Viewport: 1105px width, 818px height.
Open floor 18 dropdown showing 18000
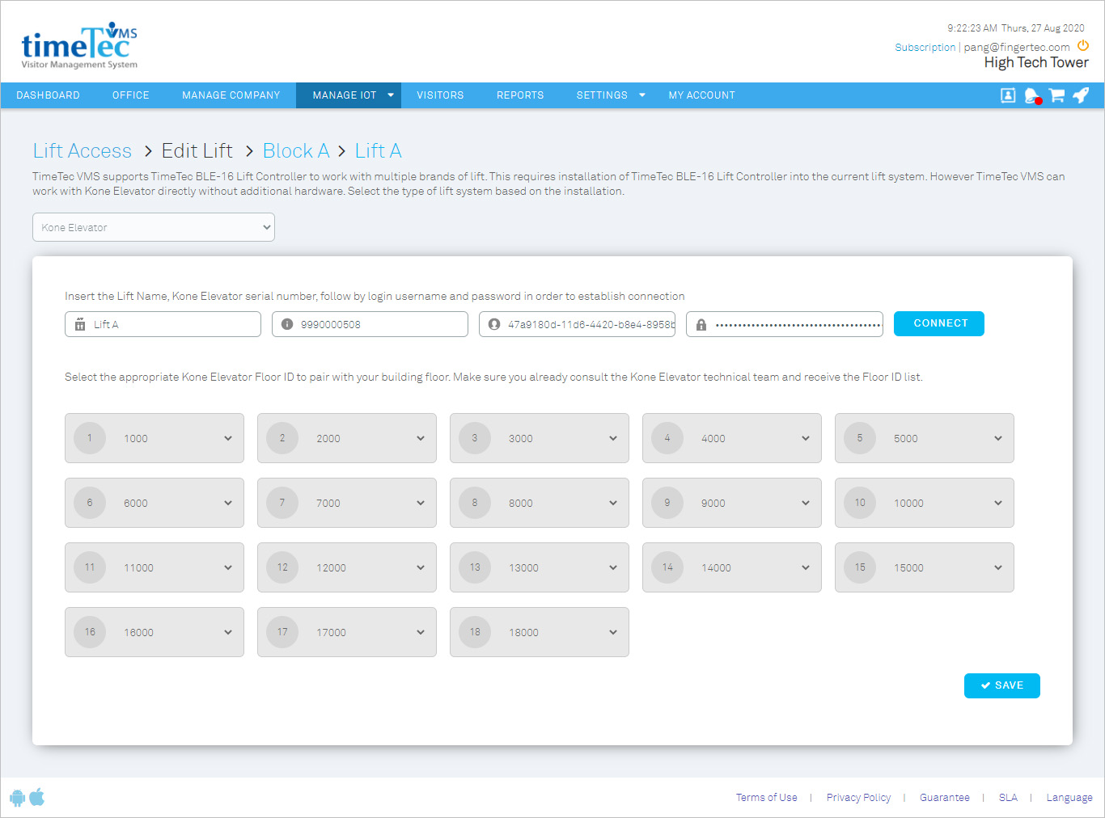pyautogui.click(x=540, y=632)
